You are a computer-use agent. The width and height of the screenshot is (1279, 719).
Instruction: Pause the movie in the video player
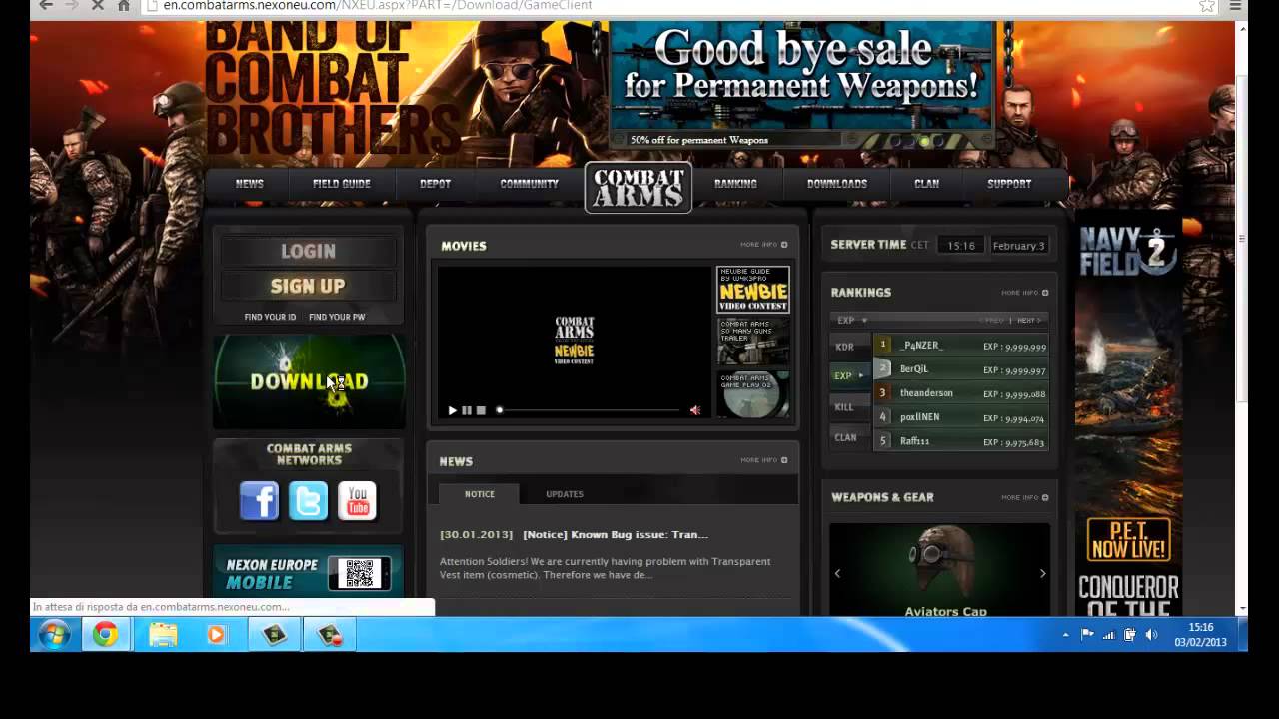(466, 410)
